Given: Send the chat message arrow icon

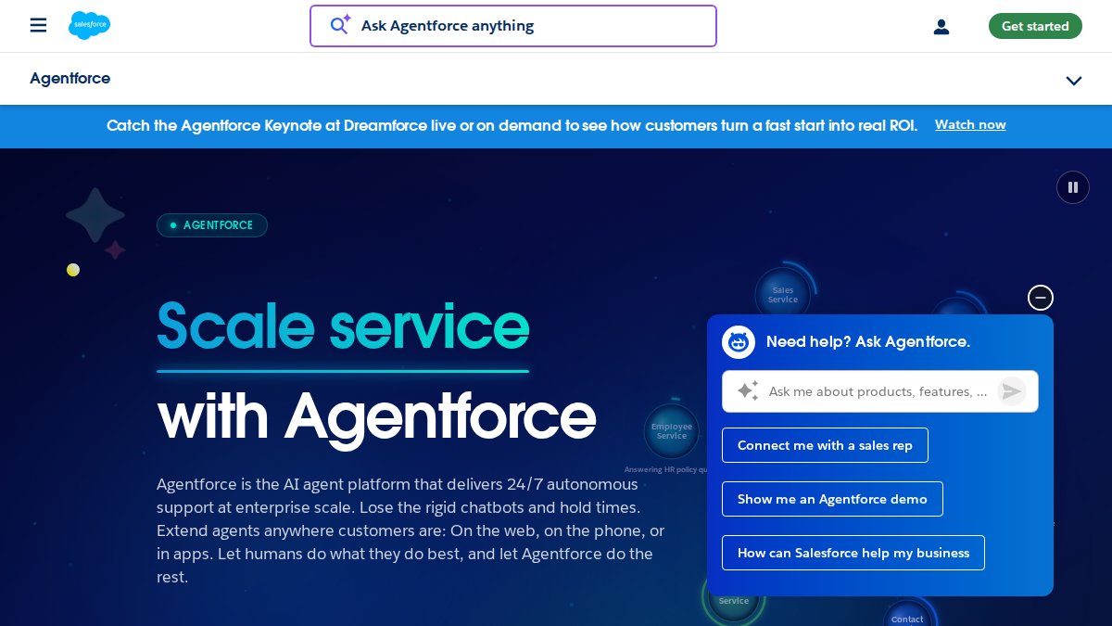Looking at the screenshot, I should [1012, 391].
